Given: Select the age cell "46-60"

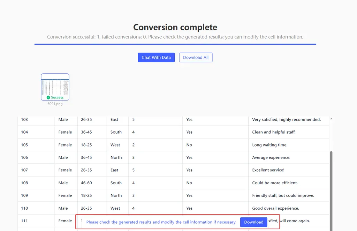Looking at the screenshot, I should (86, 183).
